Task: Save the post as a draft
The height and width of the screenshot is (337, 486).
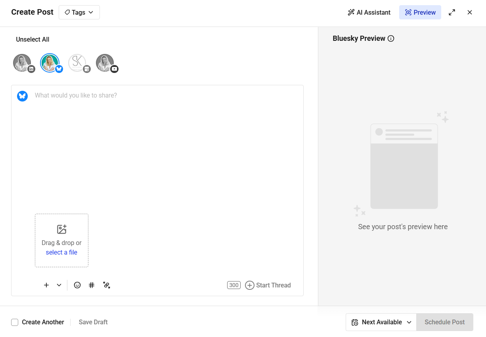Action: point(93,322)
